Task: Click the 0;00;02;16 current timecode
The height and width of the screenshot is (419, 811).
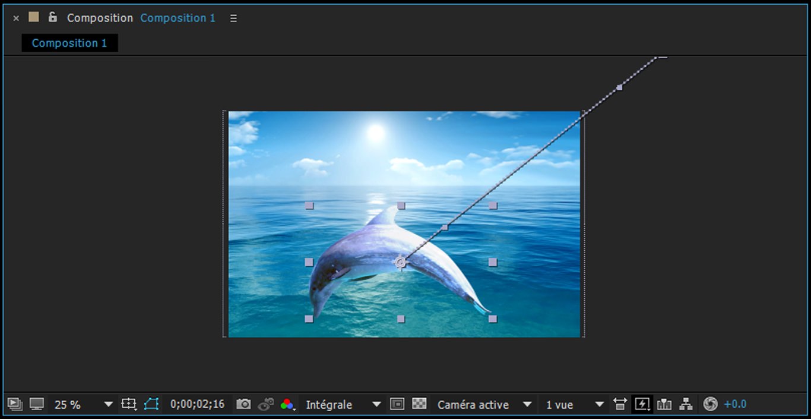Action: (x=197, y=405)
